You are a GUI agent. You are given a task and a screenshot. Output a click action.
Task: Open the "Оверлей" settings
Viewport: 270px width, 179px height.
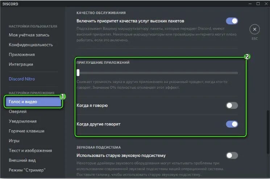pos(18,111)
